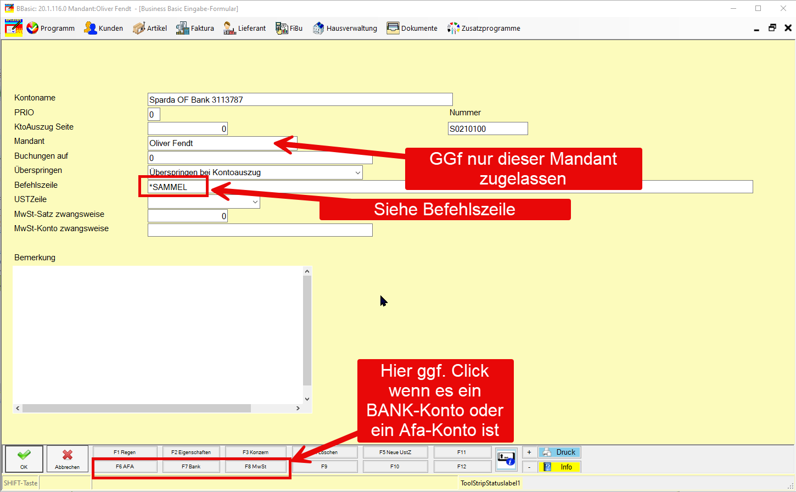Focus the Buchungen auf input field

pyautogui.click(x=260, y=158)
